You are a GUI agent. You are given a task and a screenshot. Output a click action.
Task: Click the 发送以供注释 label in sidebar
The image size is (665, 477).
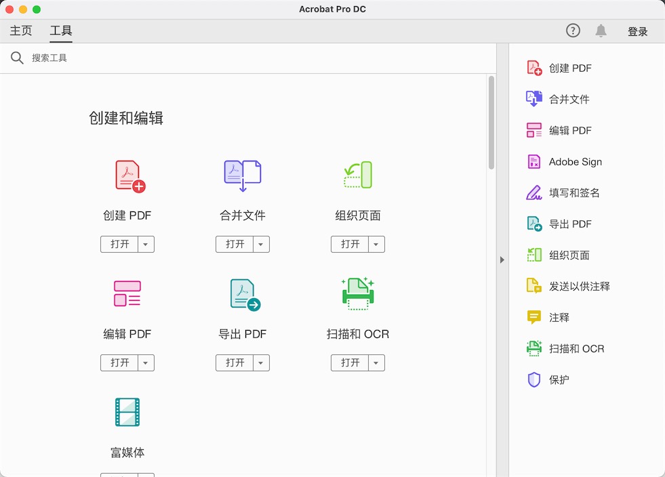click(x=580, y=286)
